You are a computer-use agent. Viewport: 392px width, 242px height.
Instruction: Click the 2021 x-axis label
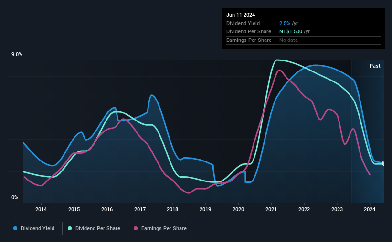[x=271, y=209]
